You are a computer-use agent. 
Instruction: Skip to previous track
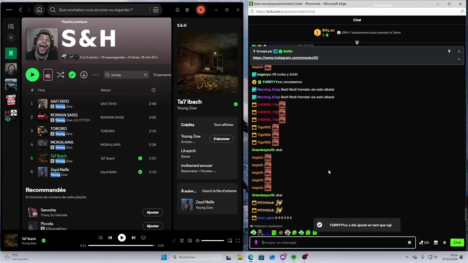110,237
